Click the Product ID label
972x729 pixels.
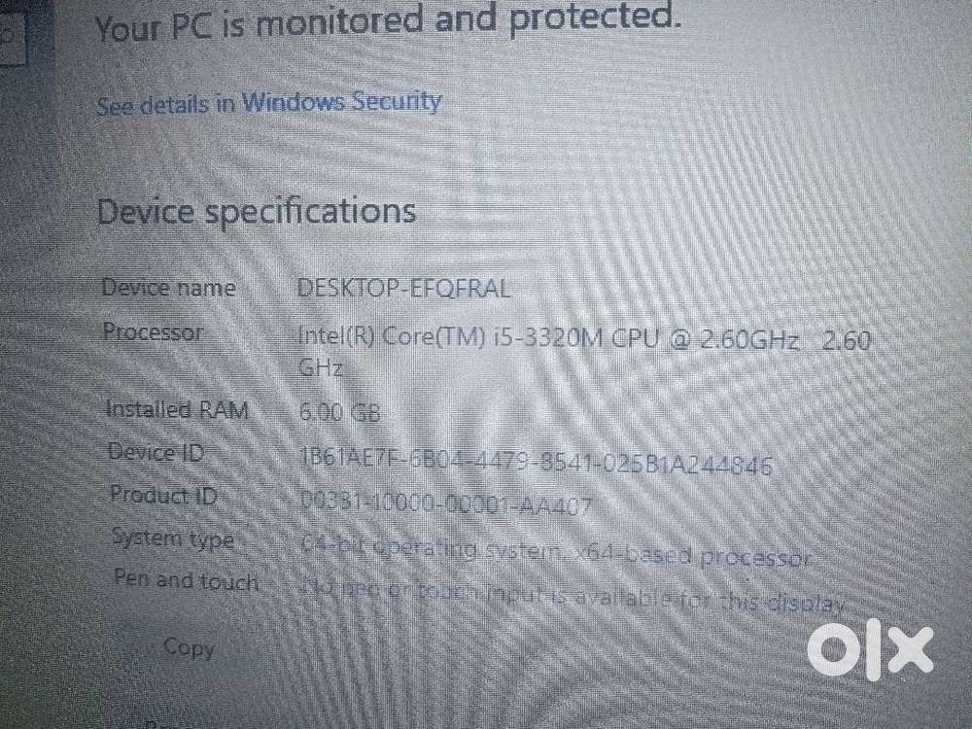click(x=163, y=494)
